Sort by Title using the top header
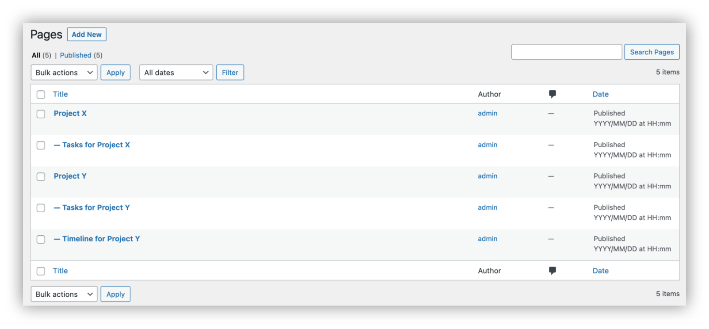Screen dimensions: 709x329 click(60, 94)
